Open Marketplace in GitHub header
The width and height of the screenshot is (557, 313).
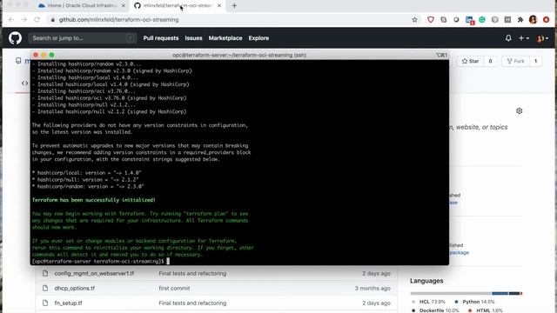click(x=225, y=38)
